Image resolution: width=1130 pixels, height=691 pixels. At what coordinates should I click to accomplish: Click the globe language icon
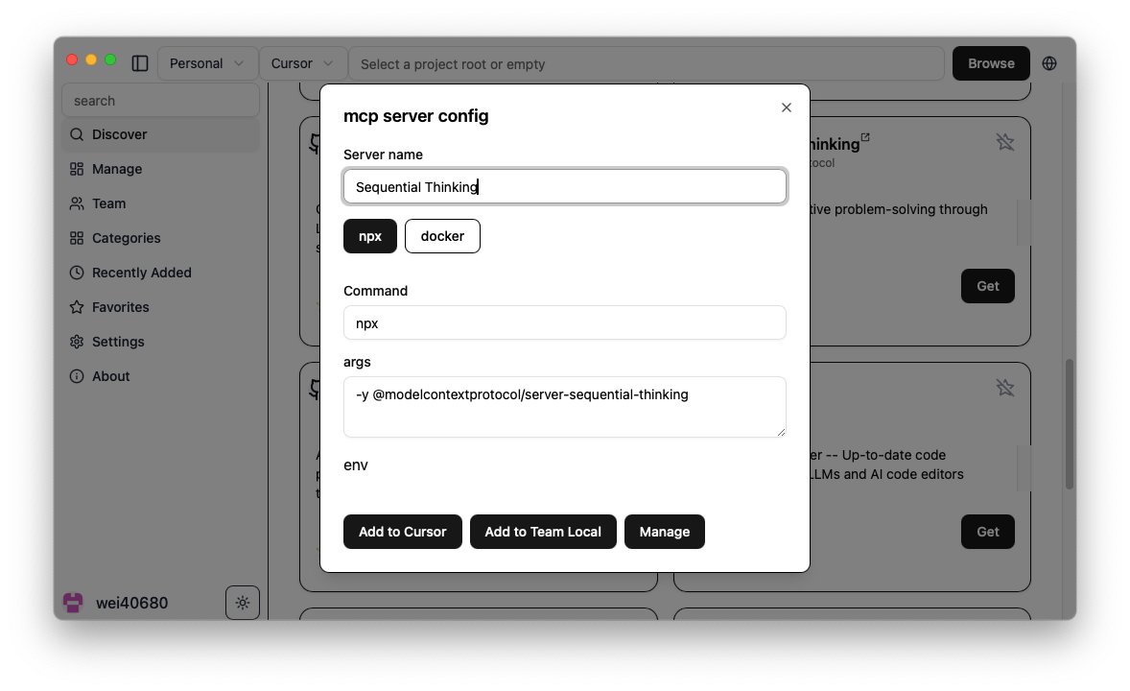tap(1049, 63)
